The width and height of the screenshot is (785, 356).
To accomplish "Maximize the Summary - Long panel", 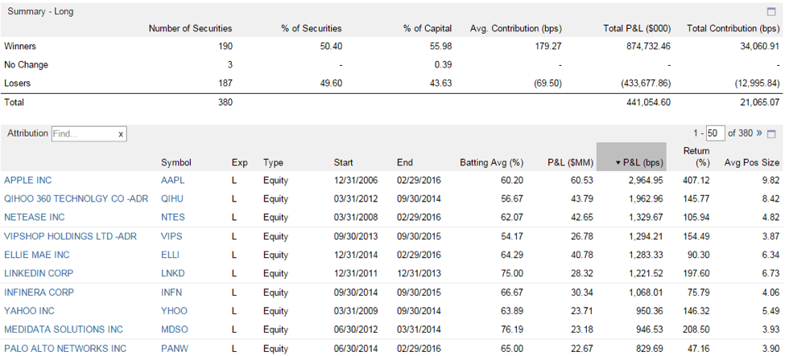I will [x=771, y=11].
